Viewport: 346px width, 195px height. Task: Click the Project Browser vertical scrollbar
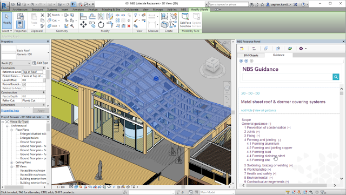[48, 153]
